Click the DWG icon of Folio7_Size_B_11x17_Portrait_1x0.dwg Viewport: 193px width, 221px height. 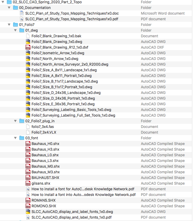[28, 87]
